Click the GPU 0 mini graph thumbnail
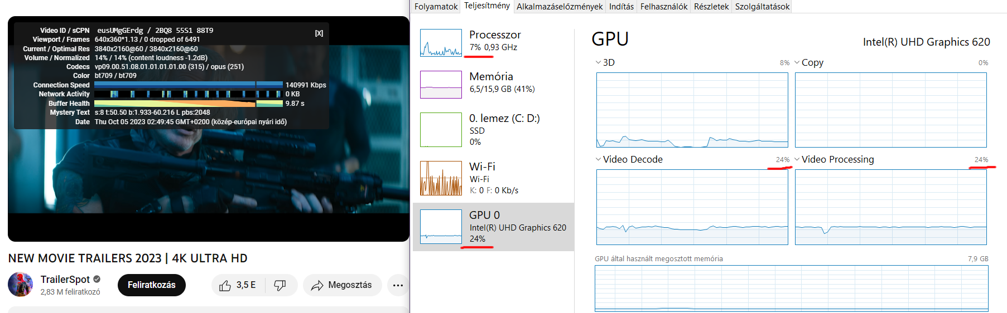The image size is (1007, 313). pos(441,227)
